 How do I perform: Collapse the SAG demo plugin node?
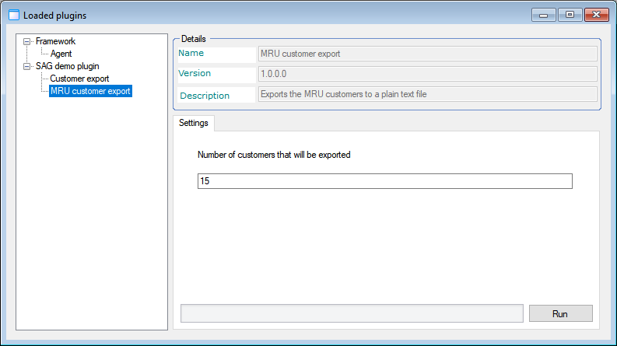(28, 66)
